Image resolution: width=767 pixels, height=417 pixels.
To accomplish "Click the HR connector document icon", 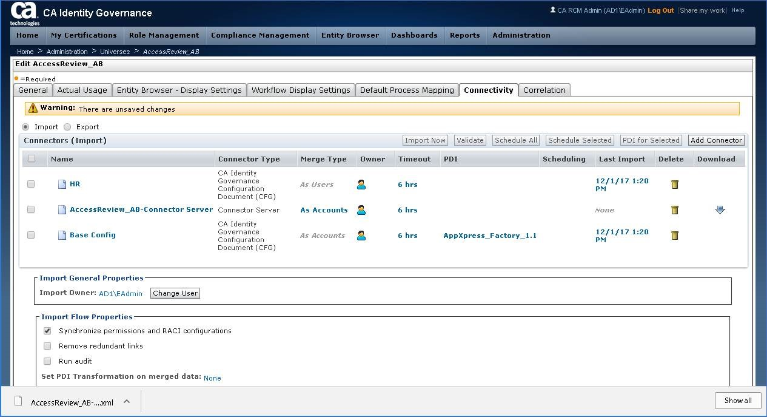I will point(62,184).
